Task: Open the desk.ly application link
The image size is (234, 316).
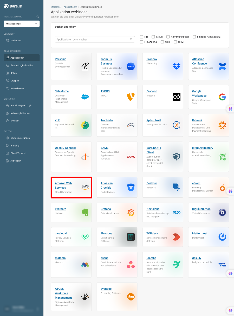Action: (x=197, y=258)
